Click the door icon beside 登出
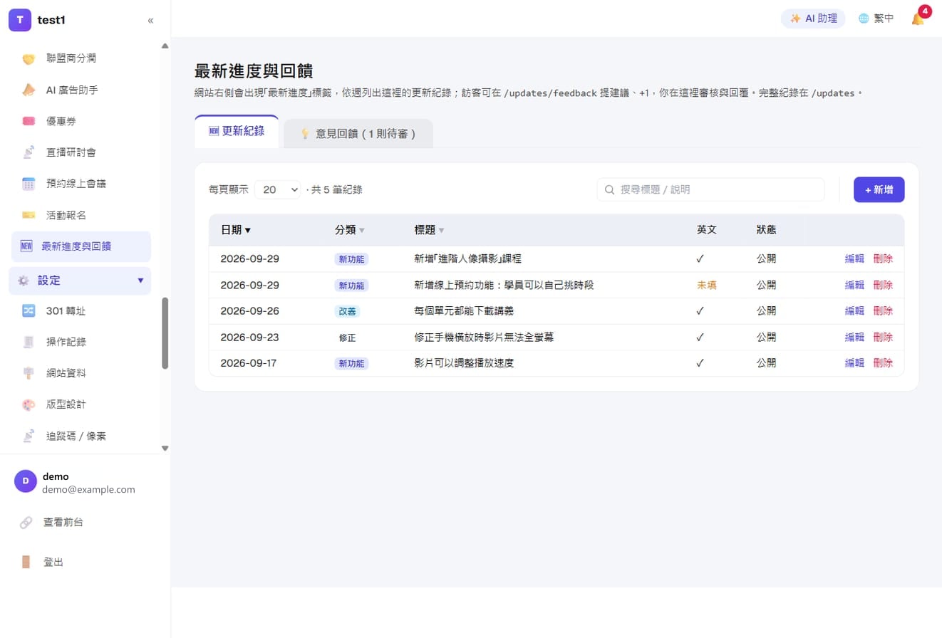Screen dimensions: 942x638 pyautogui.click(x=26, y=563)
